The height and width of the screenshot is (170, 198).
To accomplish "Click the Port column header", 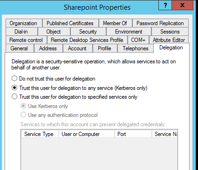I will 133,134.
